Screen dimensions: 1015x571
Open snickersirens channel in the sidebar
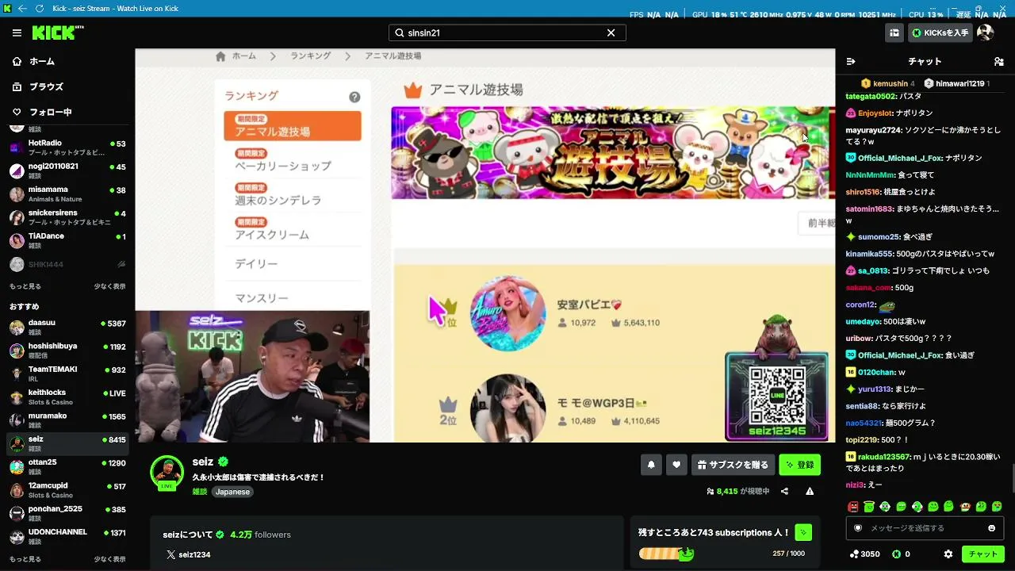67,217
